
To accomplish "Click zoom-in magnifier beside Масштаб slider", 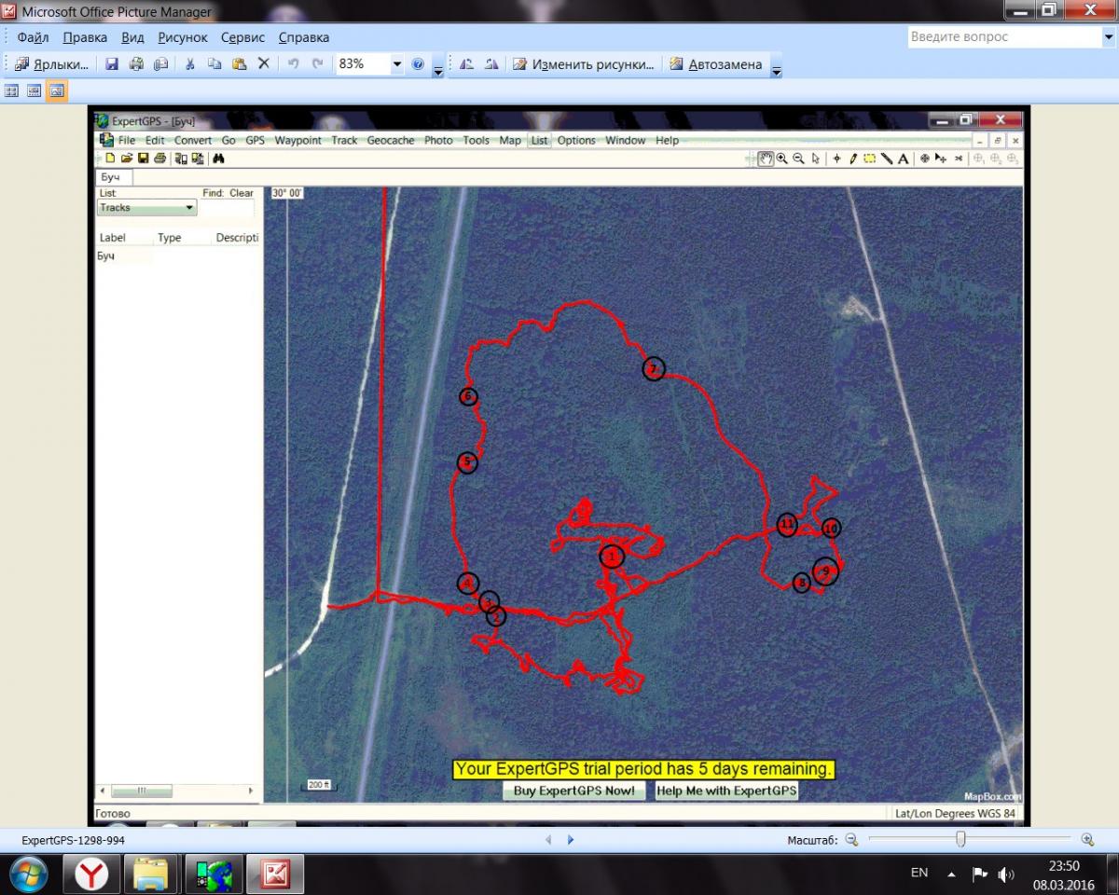I will tap(1087, 840).
